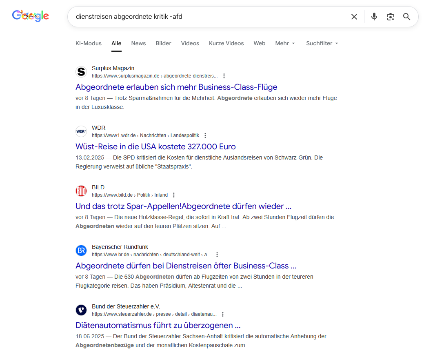This screenshot has height=357, width=424.
Task: Switch to the News tab
Action: [x=138, y=43]
